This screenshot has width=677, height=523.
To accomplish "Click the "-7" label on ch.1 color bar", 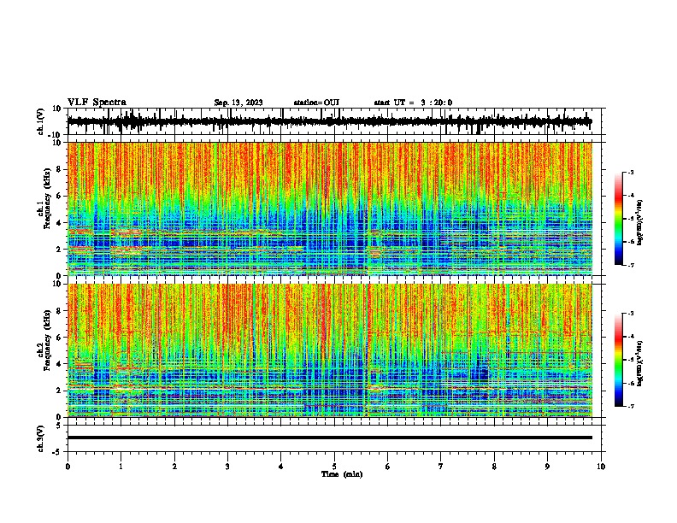I will point(630,265).
